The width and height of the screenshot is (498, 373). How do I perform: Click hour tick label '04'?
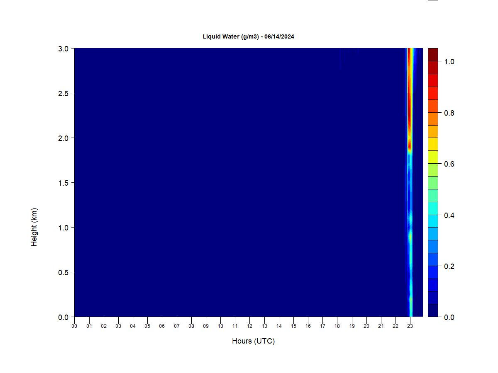133,326
